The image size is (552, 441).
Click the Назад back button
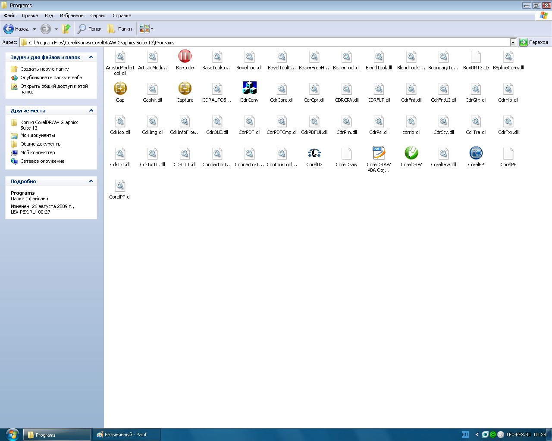click(16, 29)
